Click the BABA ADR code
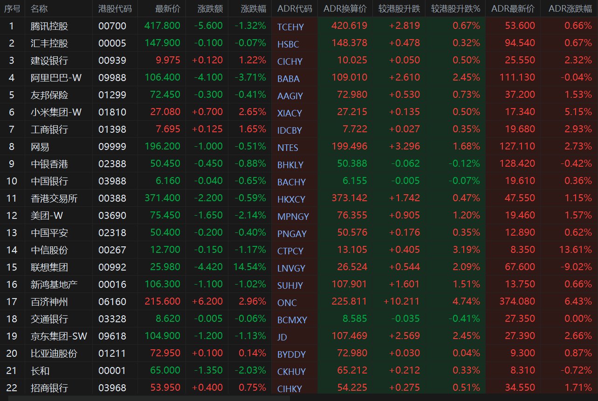The width and height of the screenshot is (598, 401). point(289,79)
